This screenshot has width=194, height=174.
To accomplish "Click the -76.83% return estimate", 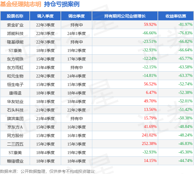I will (185, 33).
